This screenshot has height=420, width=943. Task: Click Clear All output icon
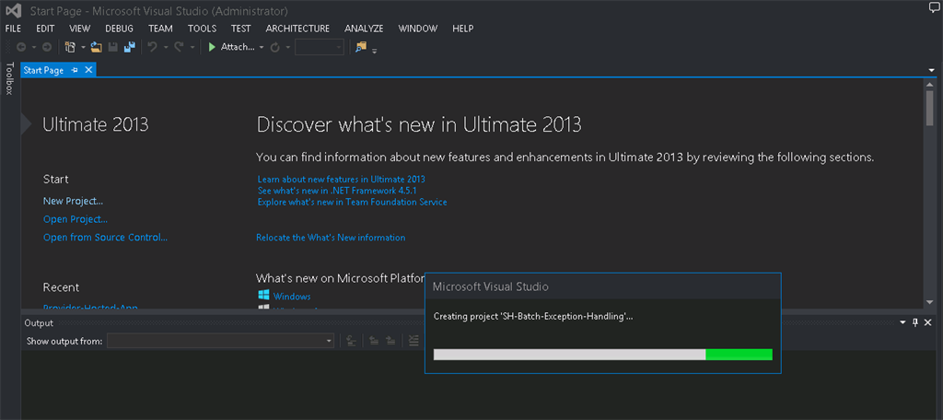point(413,341)
